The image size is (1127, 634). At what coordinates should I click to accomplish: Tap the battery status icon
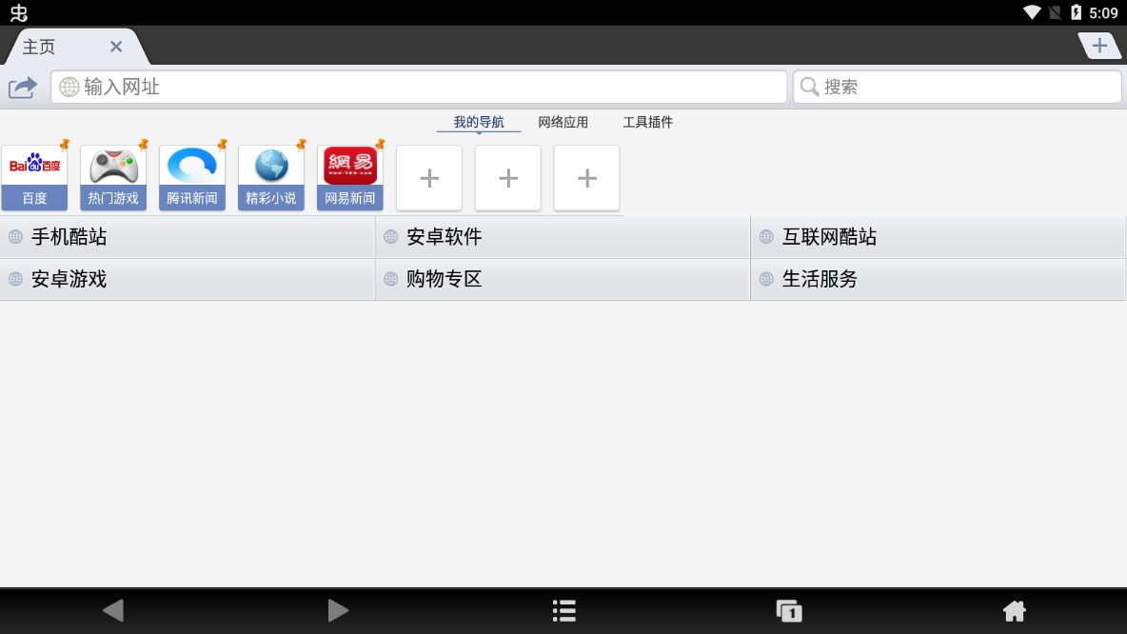point(1076,12)
